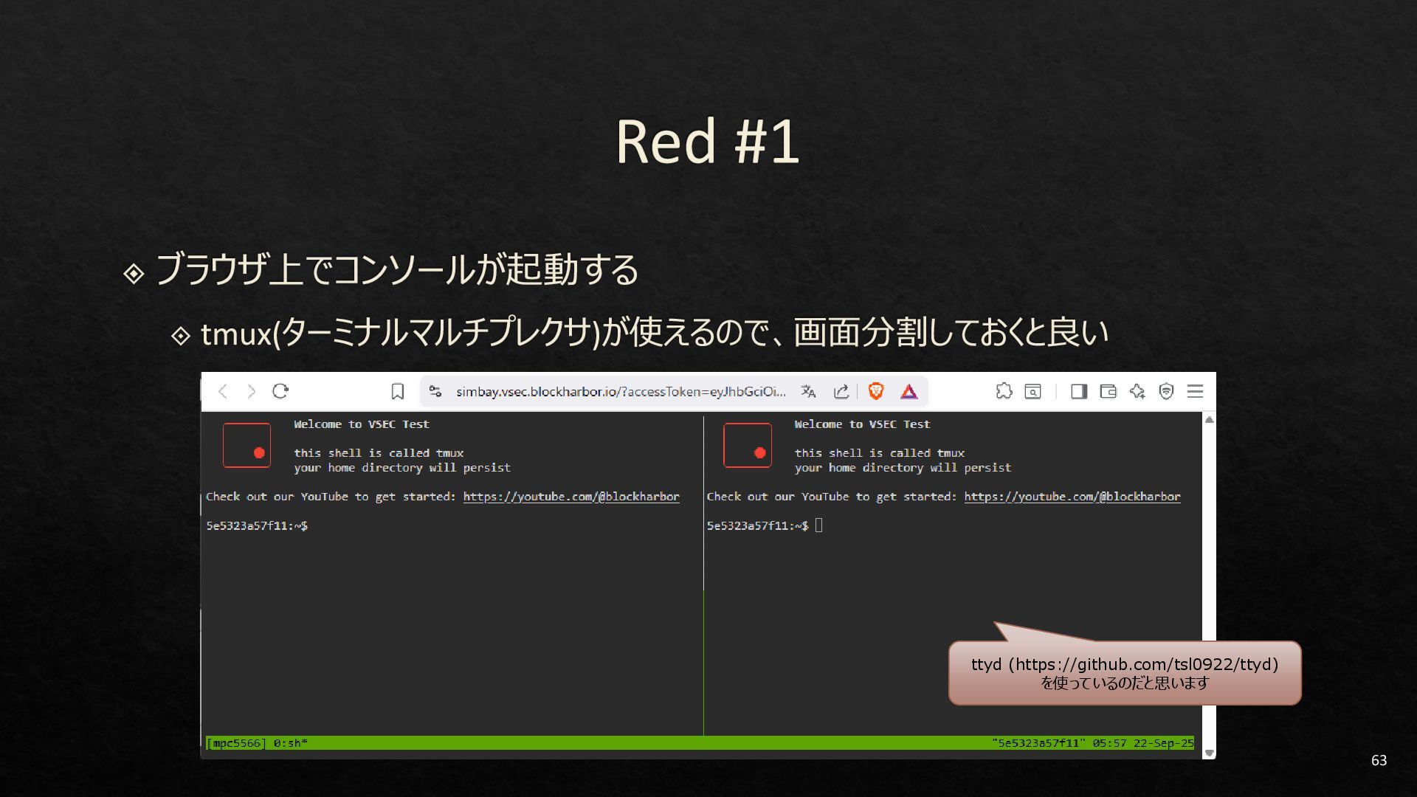The width and height of the screenshot is (1417, 797).
Task: Toggle the Brave VPN shield icon
Action: pyautogui.click(x=1166, y=391)
